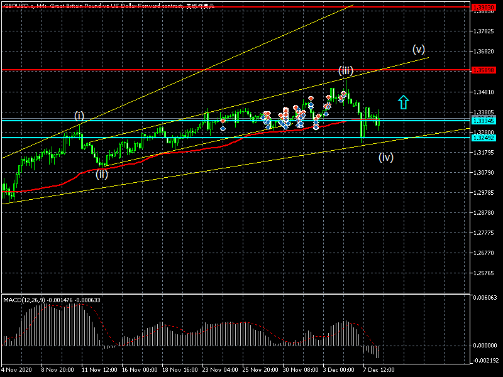Click the 1.36820 price scale value
503x377 pixels.
pos(483,51)
